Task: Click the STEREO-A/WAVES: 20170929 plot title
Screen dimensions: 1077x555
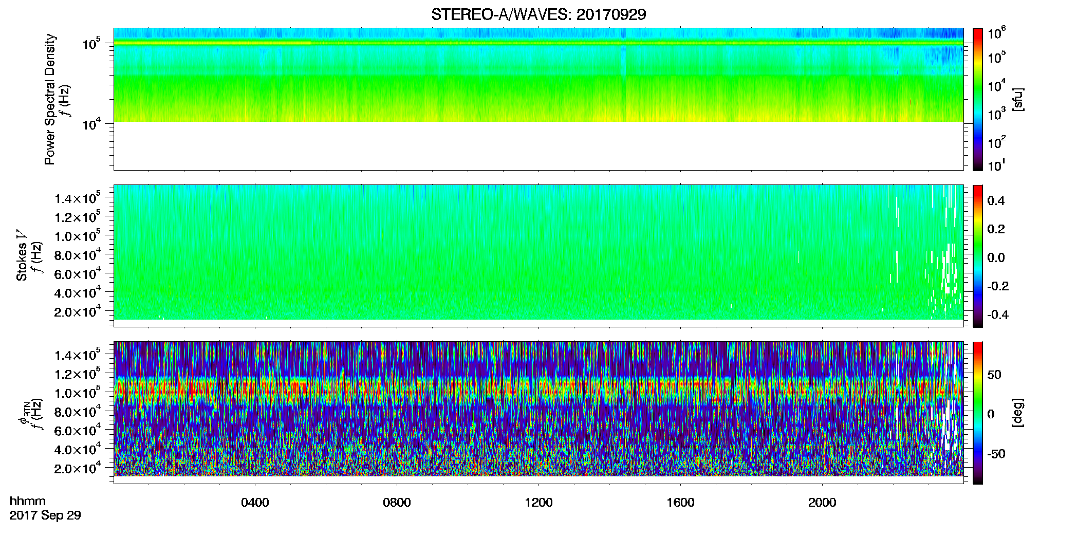Action: pyautogui.click(x=538, y=15)
